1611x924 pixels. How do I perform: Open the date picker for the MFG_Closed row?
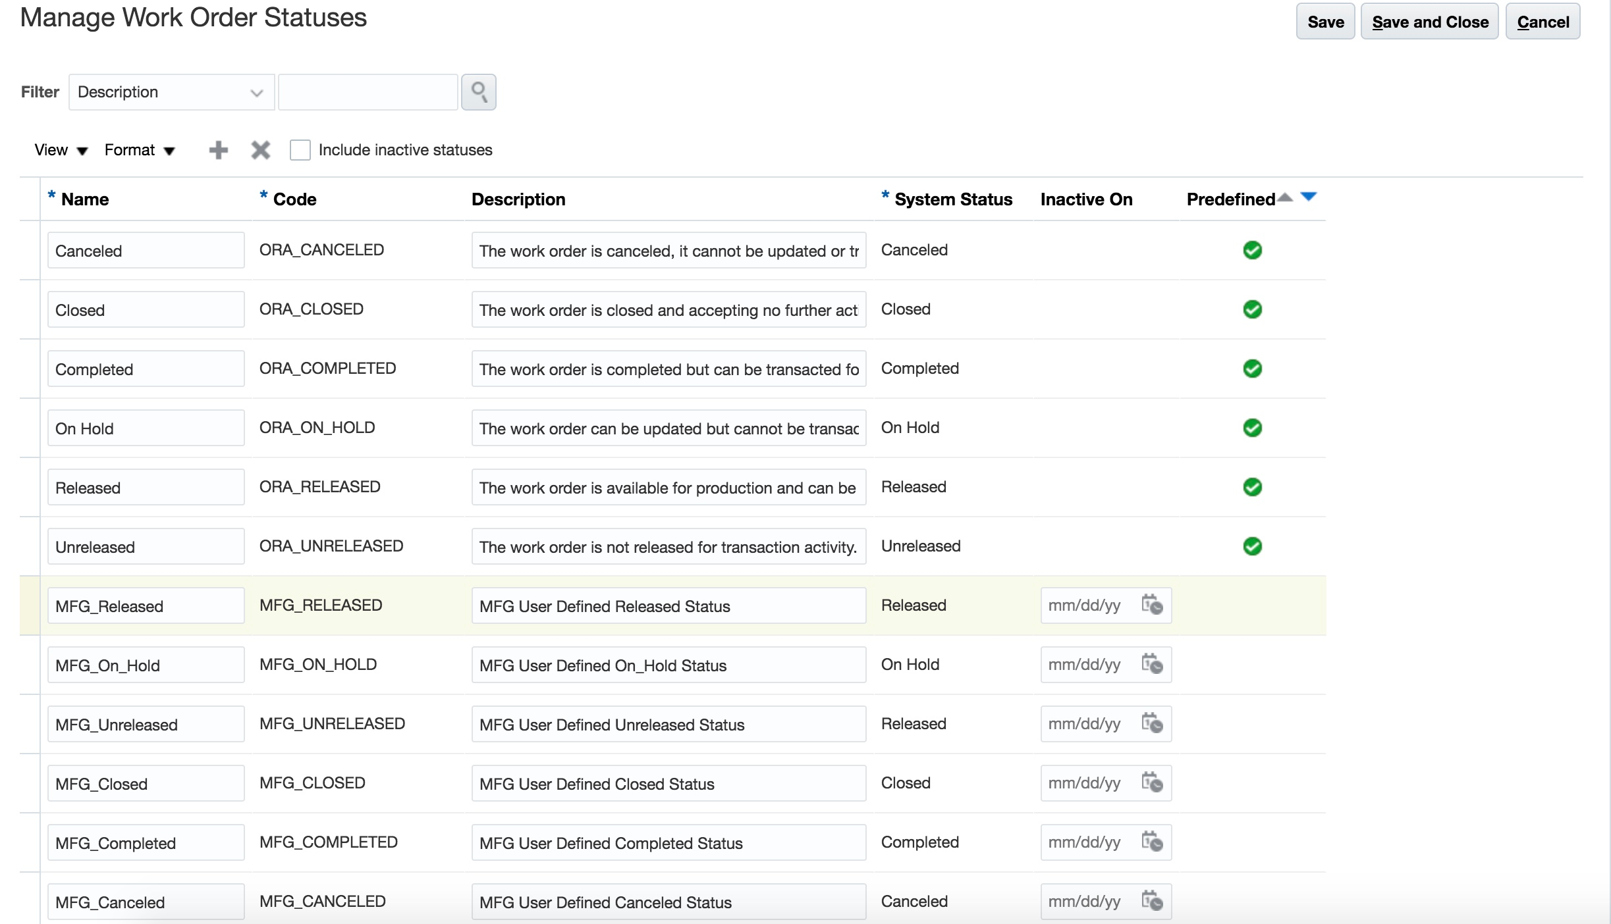(x=1152, y=783)
